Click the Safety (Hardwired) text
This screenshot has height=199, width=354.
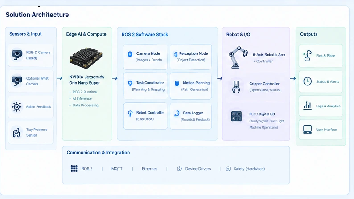coord(249,169)
